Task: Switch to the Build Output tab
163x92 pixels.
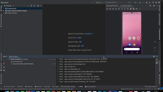Action: (13, 56)
